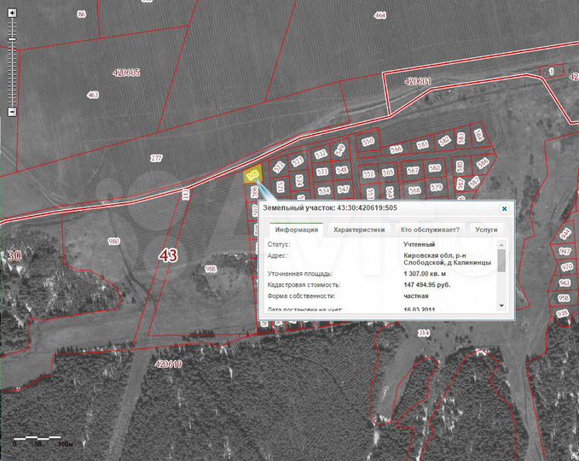Select the Услуги tab
This screenshot has height=461, width=579.
coord(486,229)
